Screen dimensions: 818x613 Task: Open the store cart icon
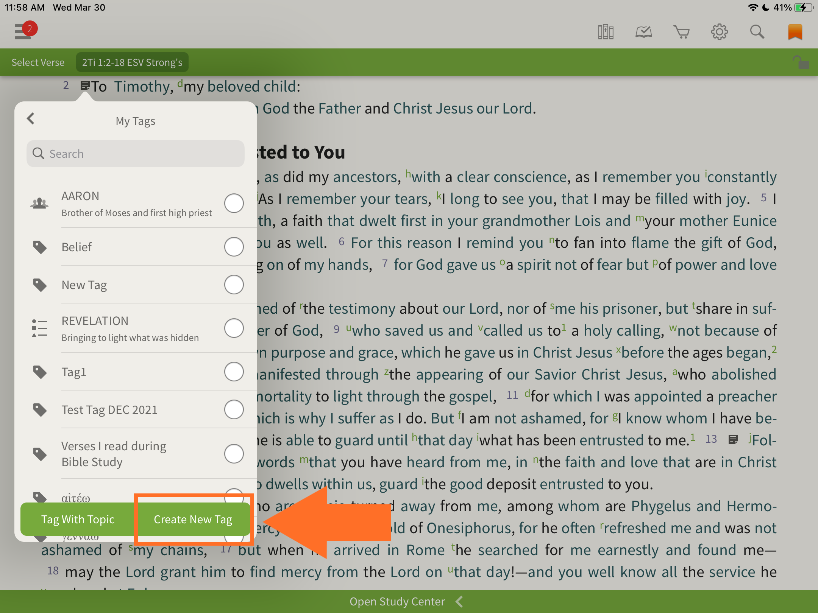(681, 32)
